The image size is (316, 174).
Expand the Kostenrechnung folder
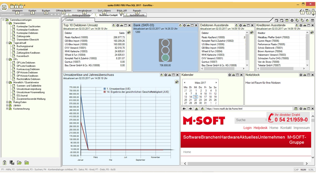pyautogui.click(x=7, y=109)
